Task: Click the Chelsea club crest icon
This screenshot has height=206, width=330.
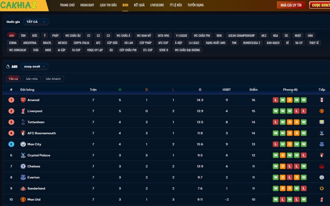Action: [x=23, y=166]
